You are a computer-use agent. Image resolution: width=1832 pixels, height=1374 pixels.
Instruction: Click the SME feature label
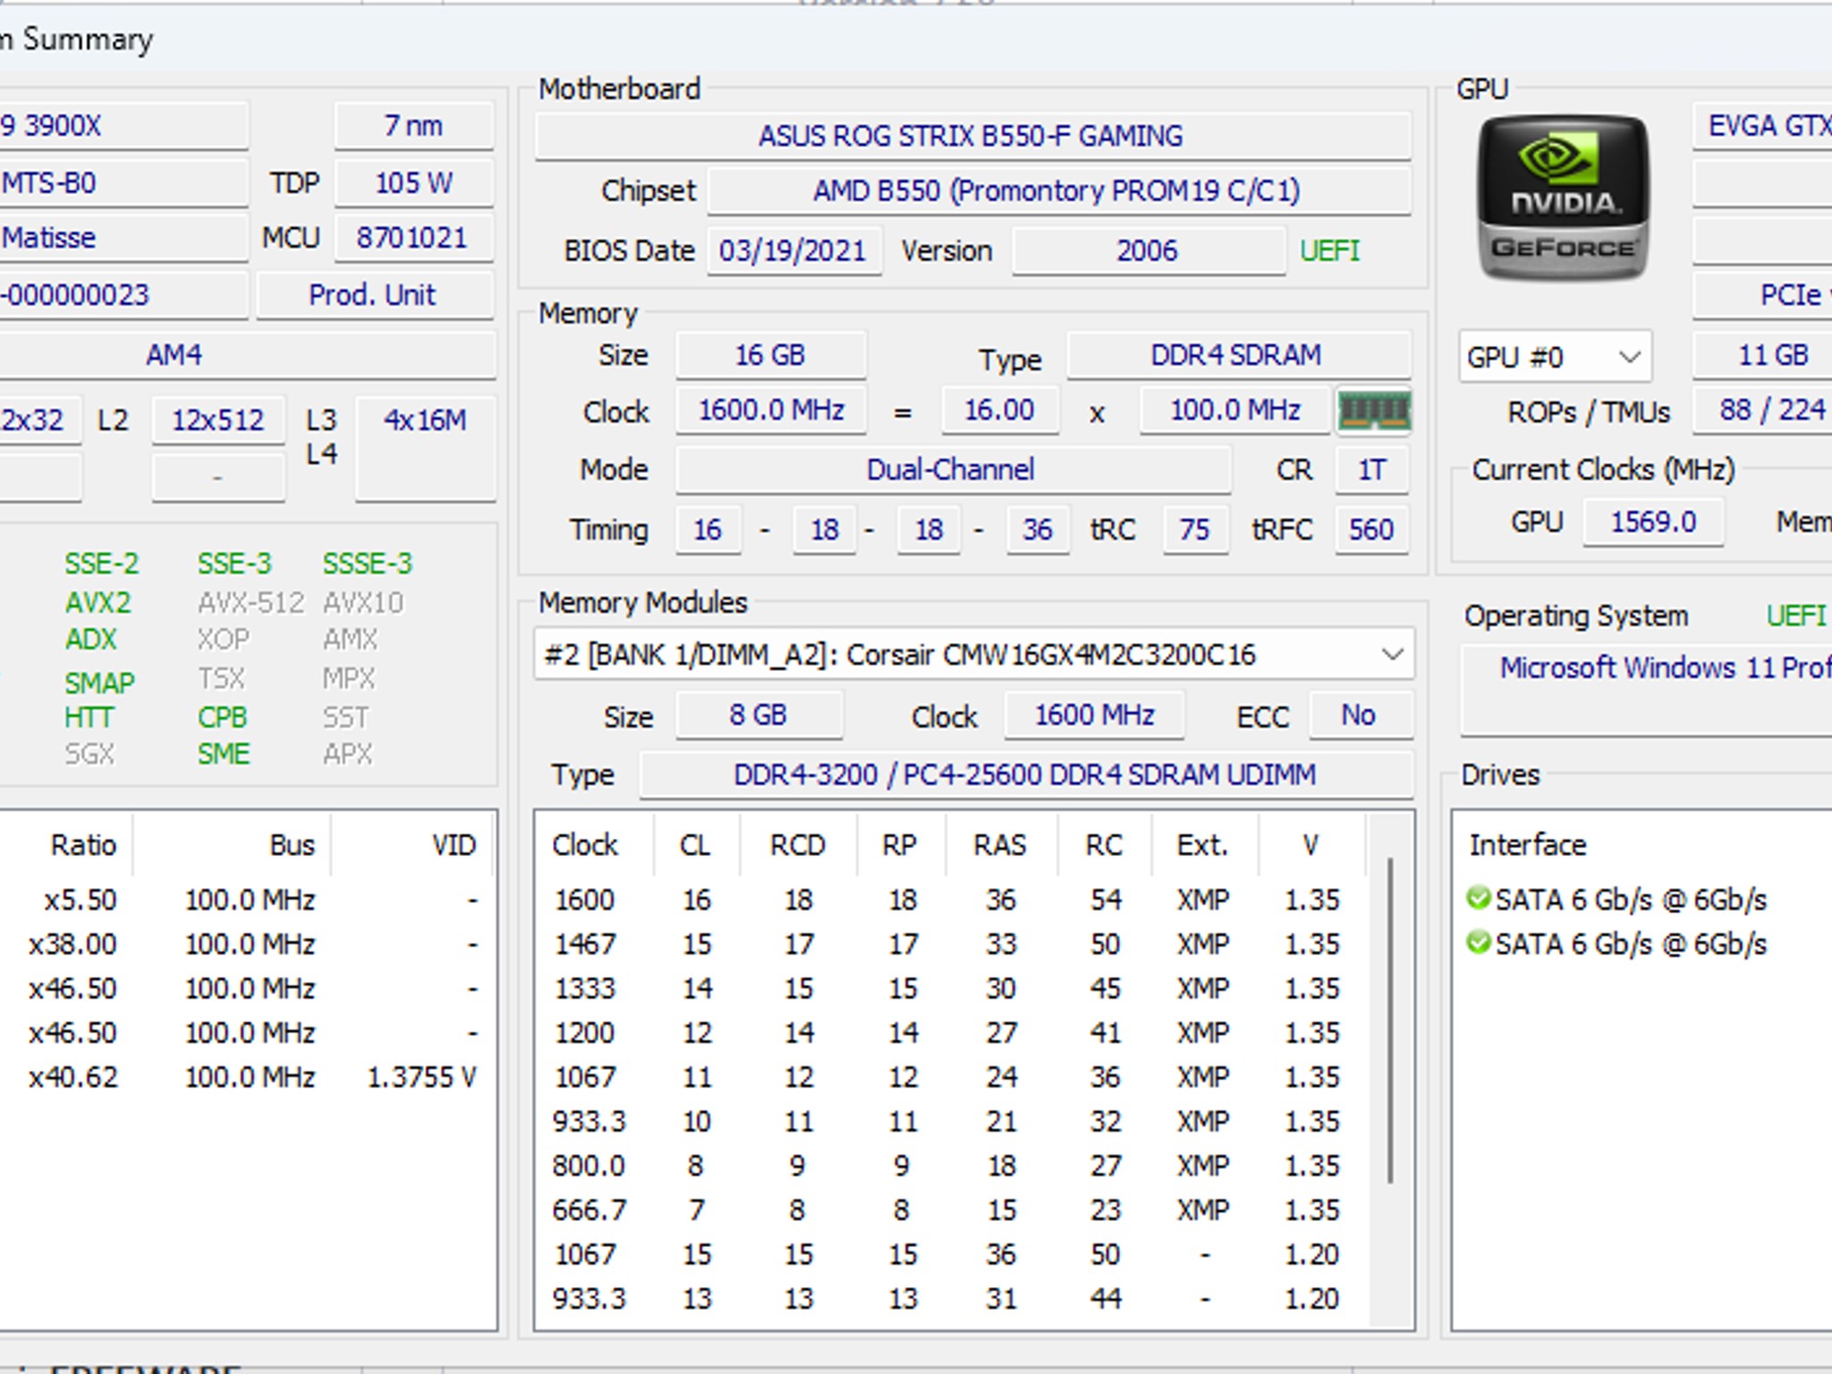224,754
